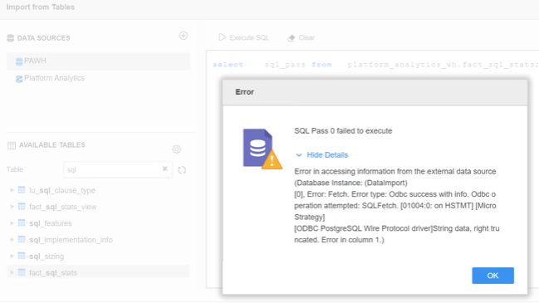Select sql_features table row
The width and height of the screenshot is (539, 303).
98,223
